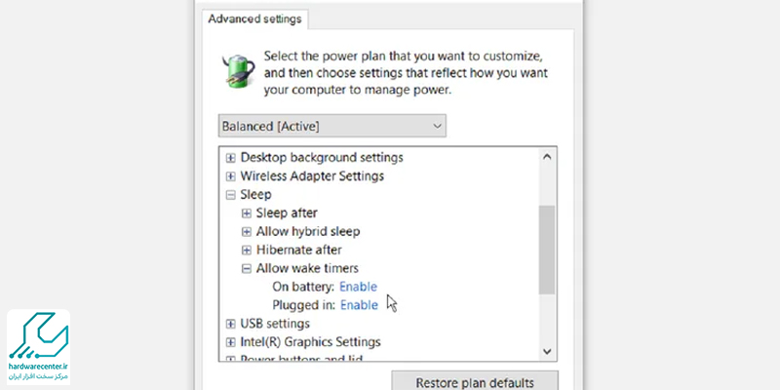
Task: Click the On battery Enable value
Action: pos(358,287)
